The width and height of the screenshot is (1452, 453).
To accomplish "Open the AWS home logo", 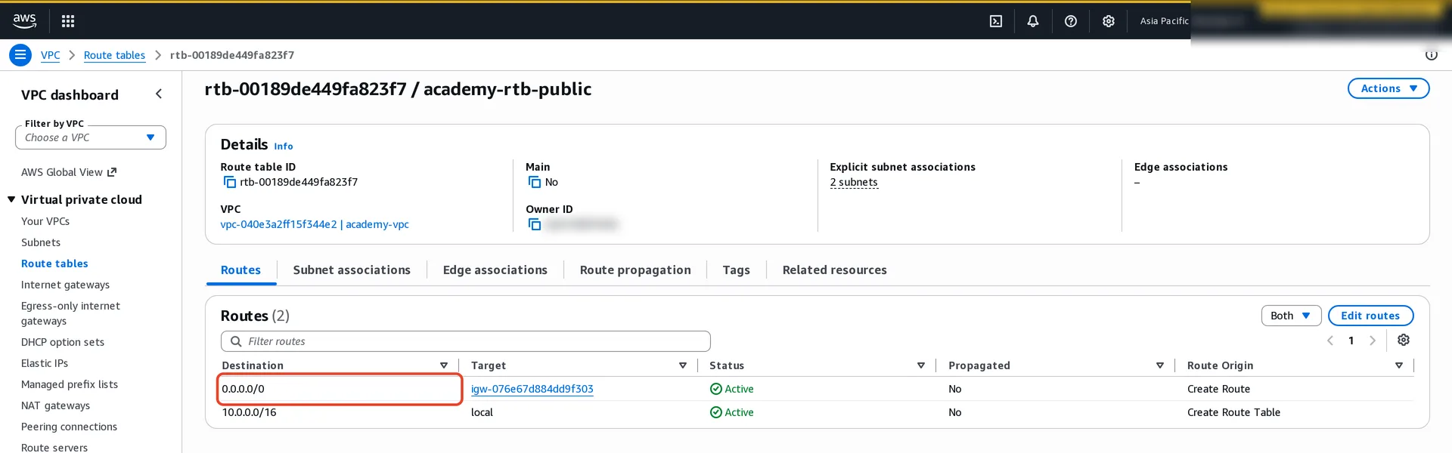I will click(24, 21).
